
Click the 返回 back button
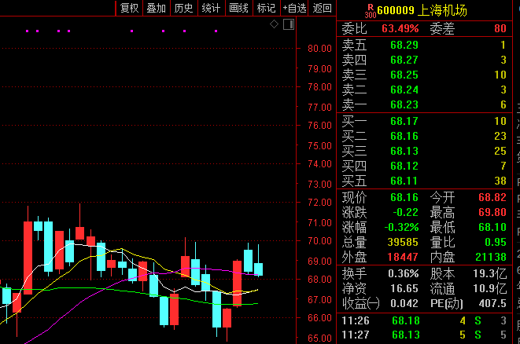[322, 8]
